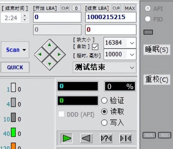Screen dimensions: 173x149
Task: Select the 写入 write radio button
Action: pyautogui.click(x=104, y=122)
